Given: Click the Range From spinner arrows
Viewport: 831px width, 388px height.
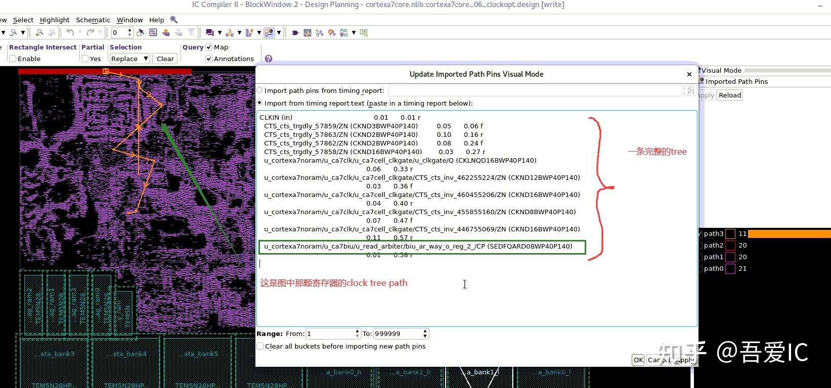Looking at the screenshot, I should pos(358,333).
